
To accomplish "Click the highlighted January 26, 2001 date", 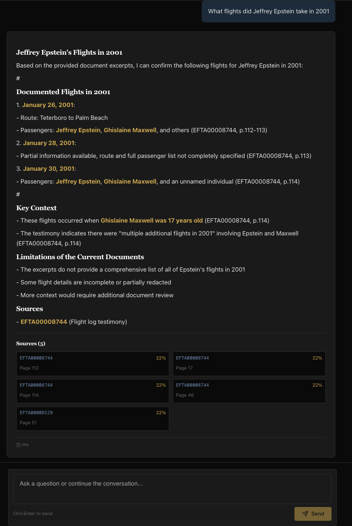I will tap(48, 105).
